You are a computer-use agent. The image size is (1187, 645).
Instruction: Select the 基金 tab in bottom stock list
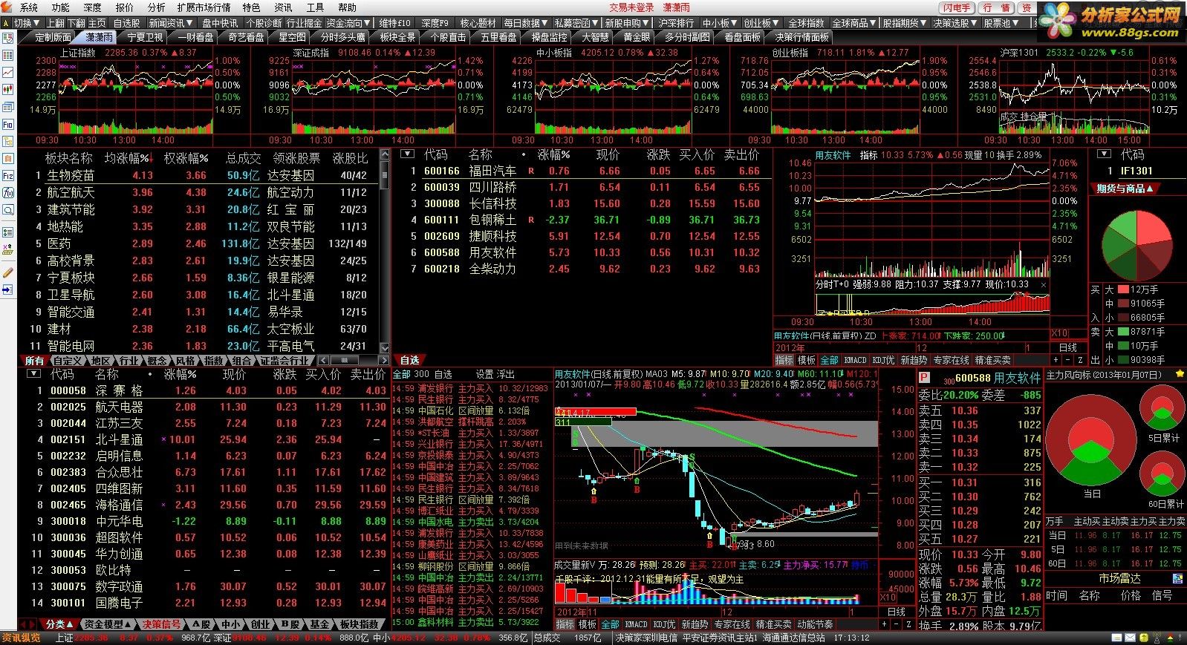pos(320,624)
